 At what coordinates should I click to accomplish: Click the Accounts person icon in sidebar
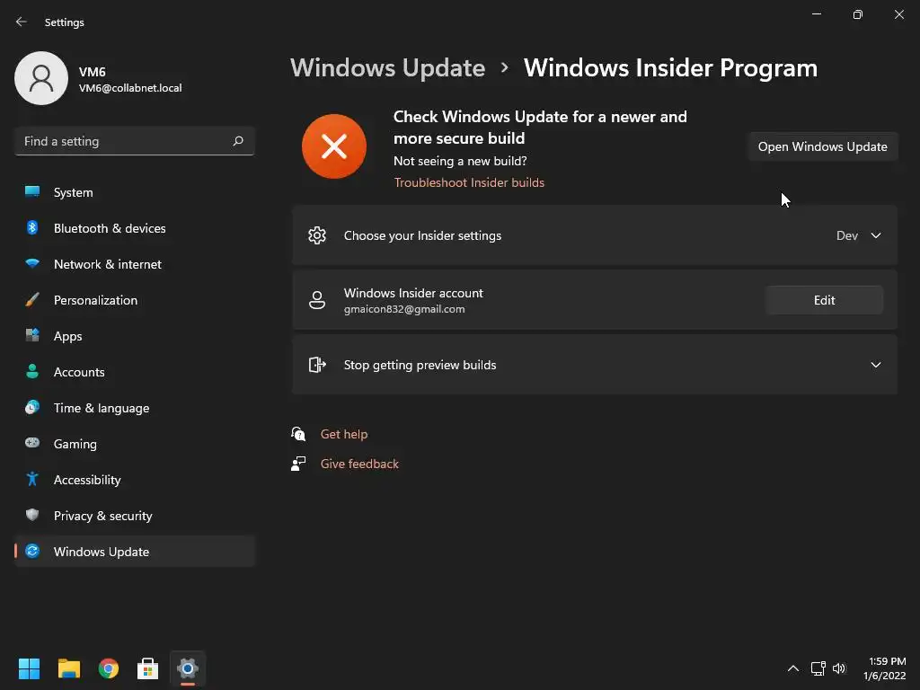point(32,371)
